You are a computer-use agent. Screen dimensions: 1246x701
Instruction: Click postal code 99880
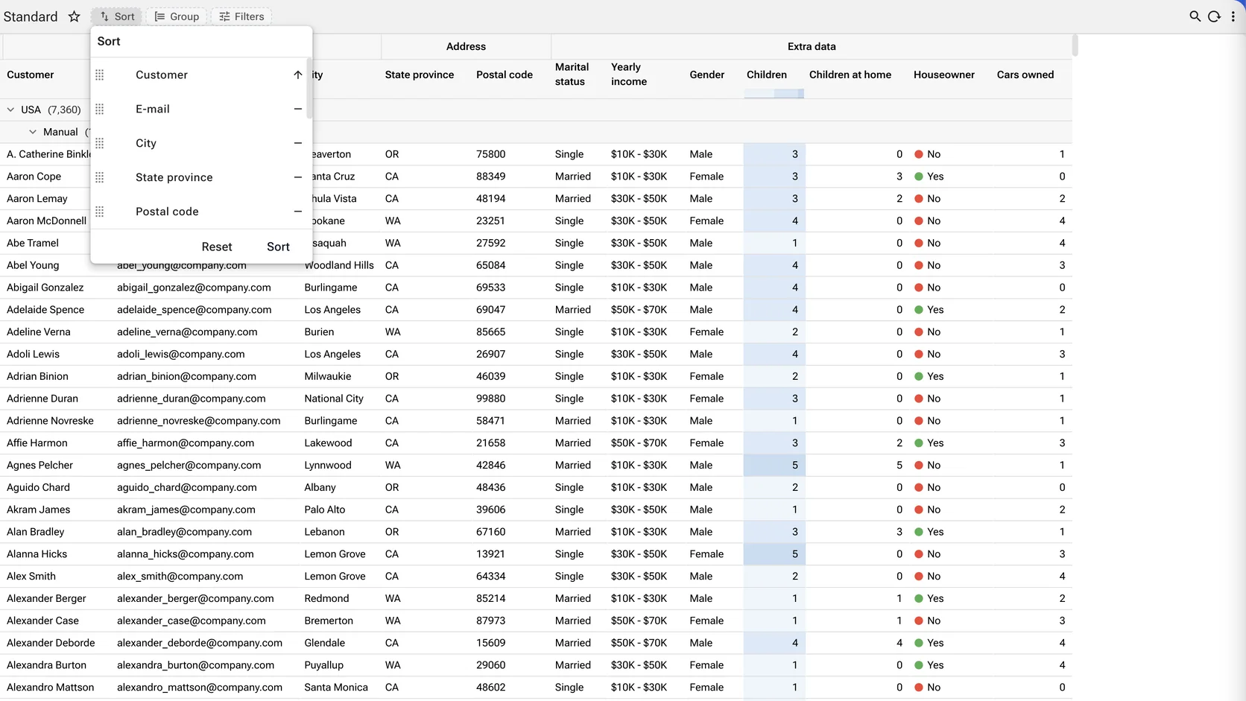491,399
